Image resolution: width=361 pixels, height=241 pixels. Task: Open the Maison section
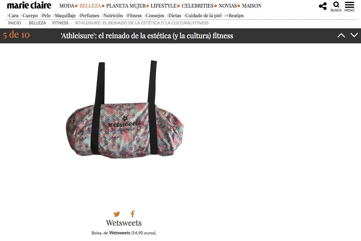coord(251,6)
